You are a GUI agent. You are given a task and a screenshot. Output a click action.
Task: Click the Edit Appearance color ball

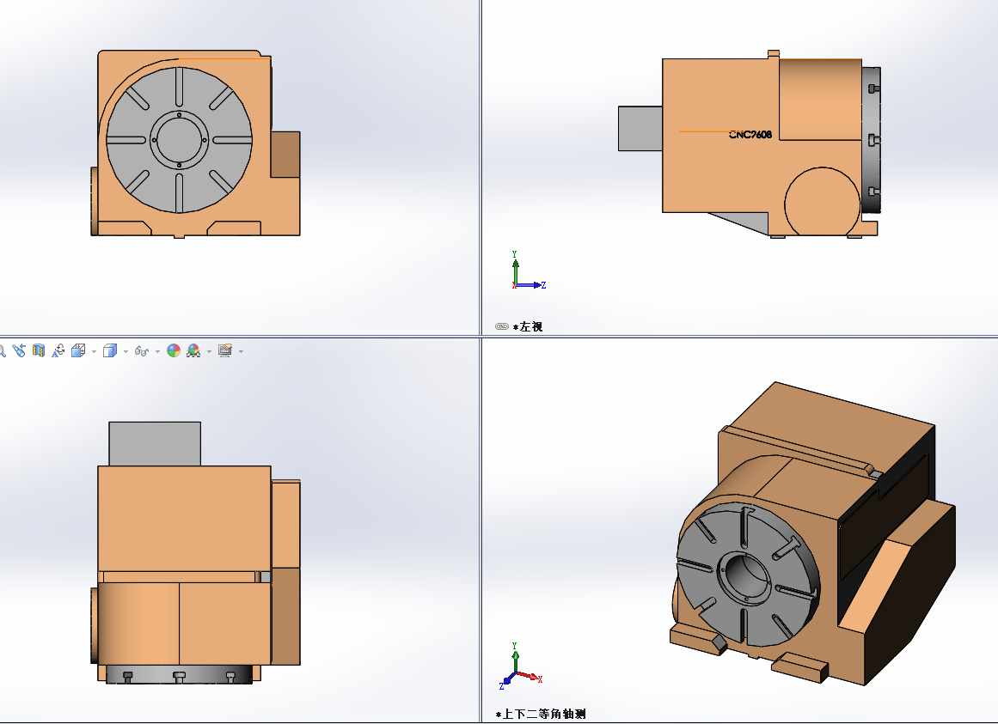pyautogui.click(x=174, y=350)
